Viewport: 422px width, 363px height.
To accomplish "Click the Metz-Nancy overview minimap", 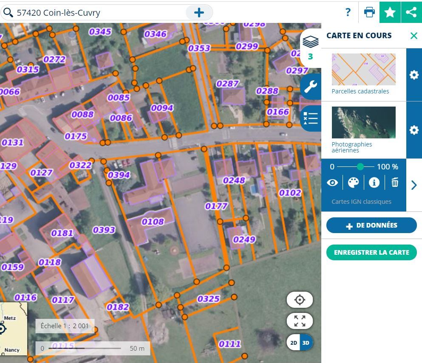I will 14,329.
